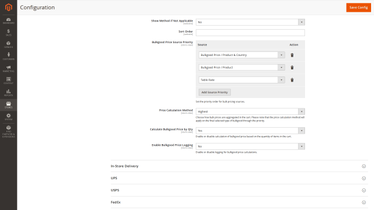Open the Price Calculation Method dropdown
Screen dimensions: 374x210
pos(250,111)
